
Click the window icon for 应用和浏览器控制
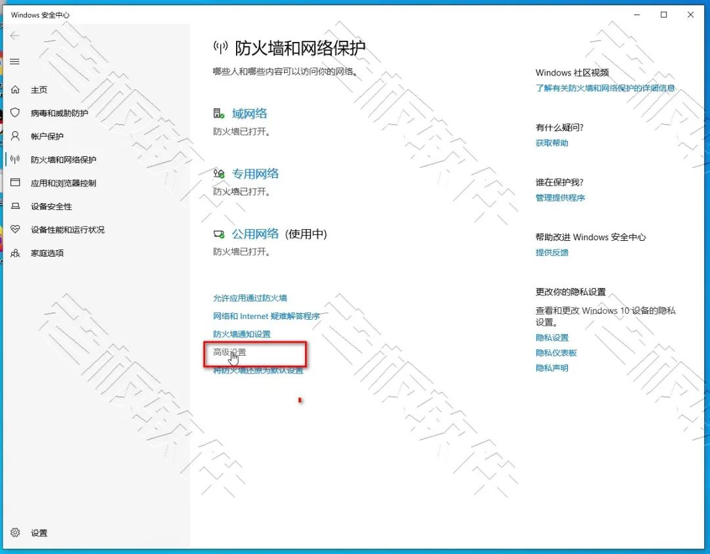(15, 182)
